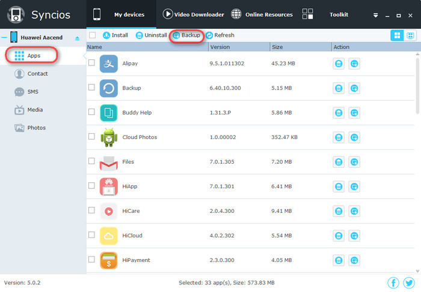Switch to large grid view icon
The height and width of the screenshot is (292, 421).
[x=397, y=35]
